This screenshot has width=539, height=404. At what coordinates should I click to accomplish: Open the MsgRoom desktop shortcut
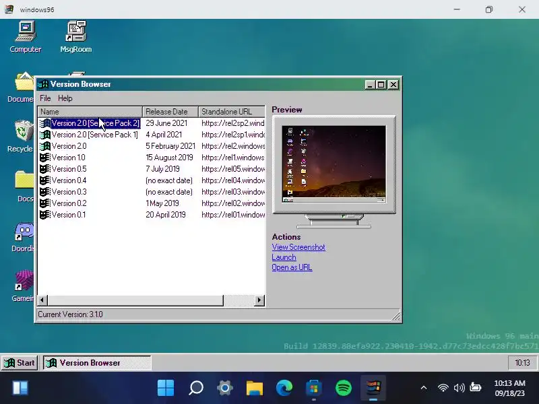pos(76,37)
